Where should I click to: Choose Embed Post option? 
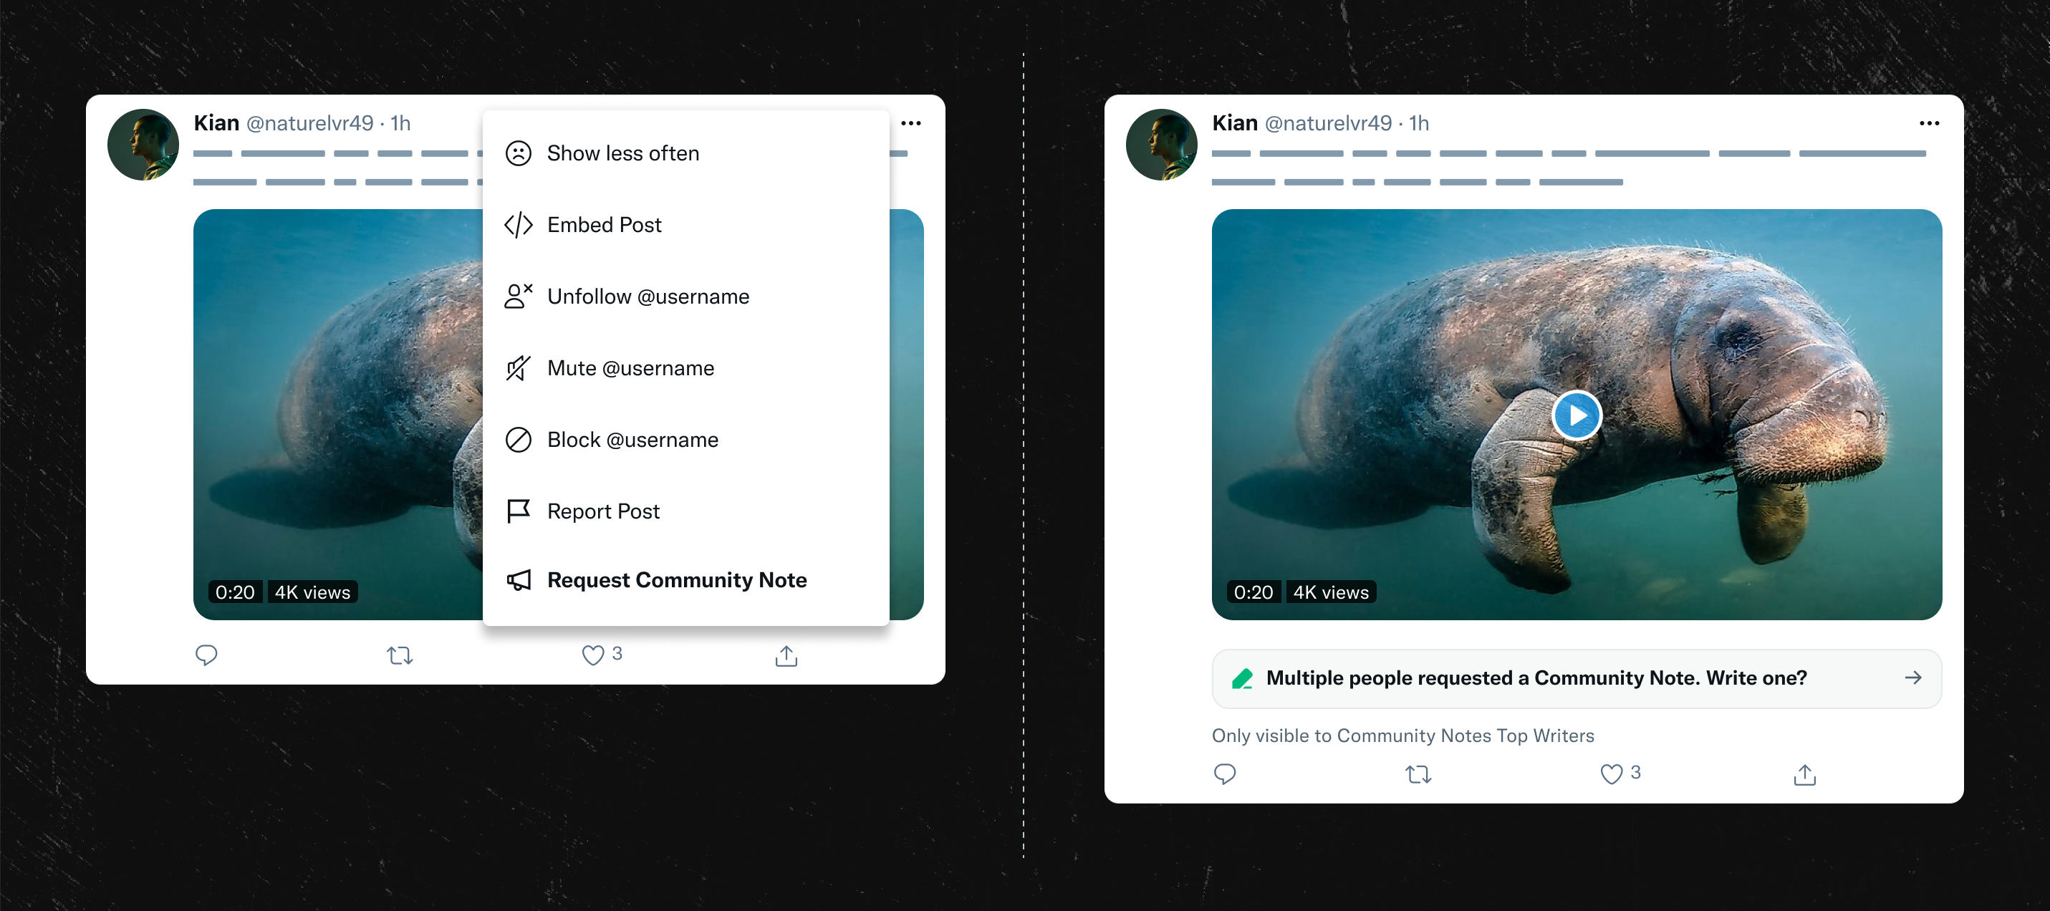tap(604, 225)
